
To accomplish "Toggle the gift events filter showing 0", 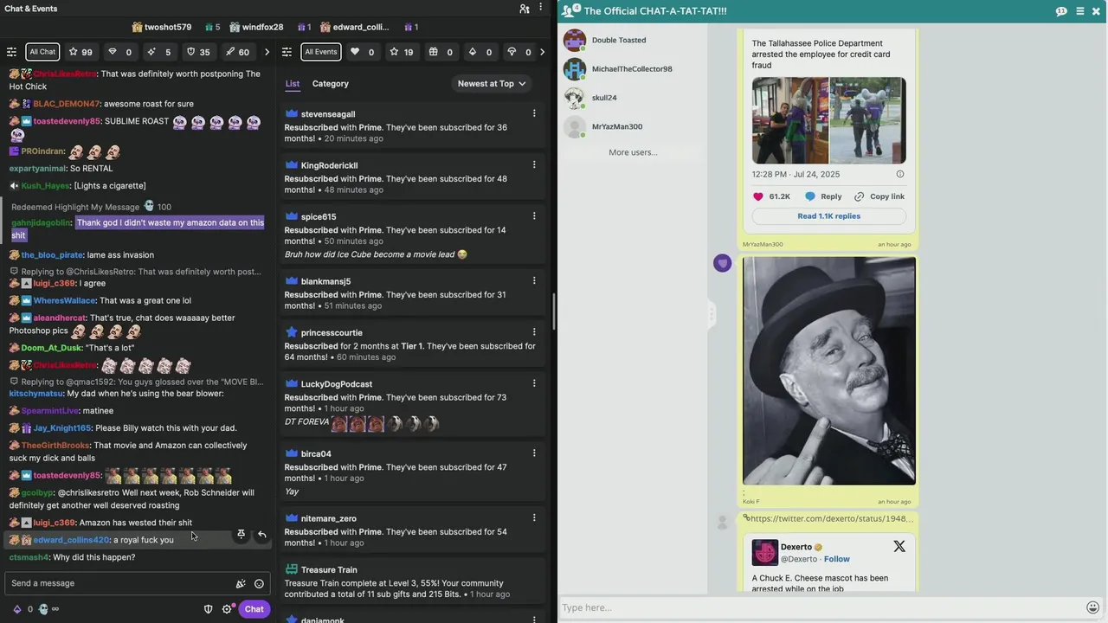I will (441, 52).
